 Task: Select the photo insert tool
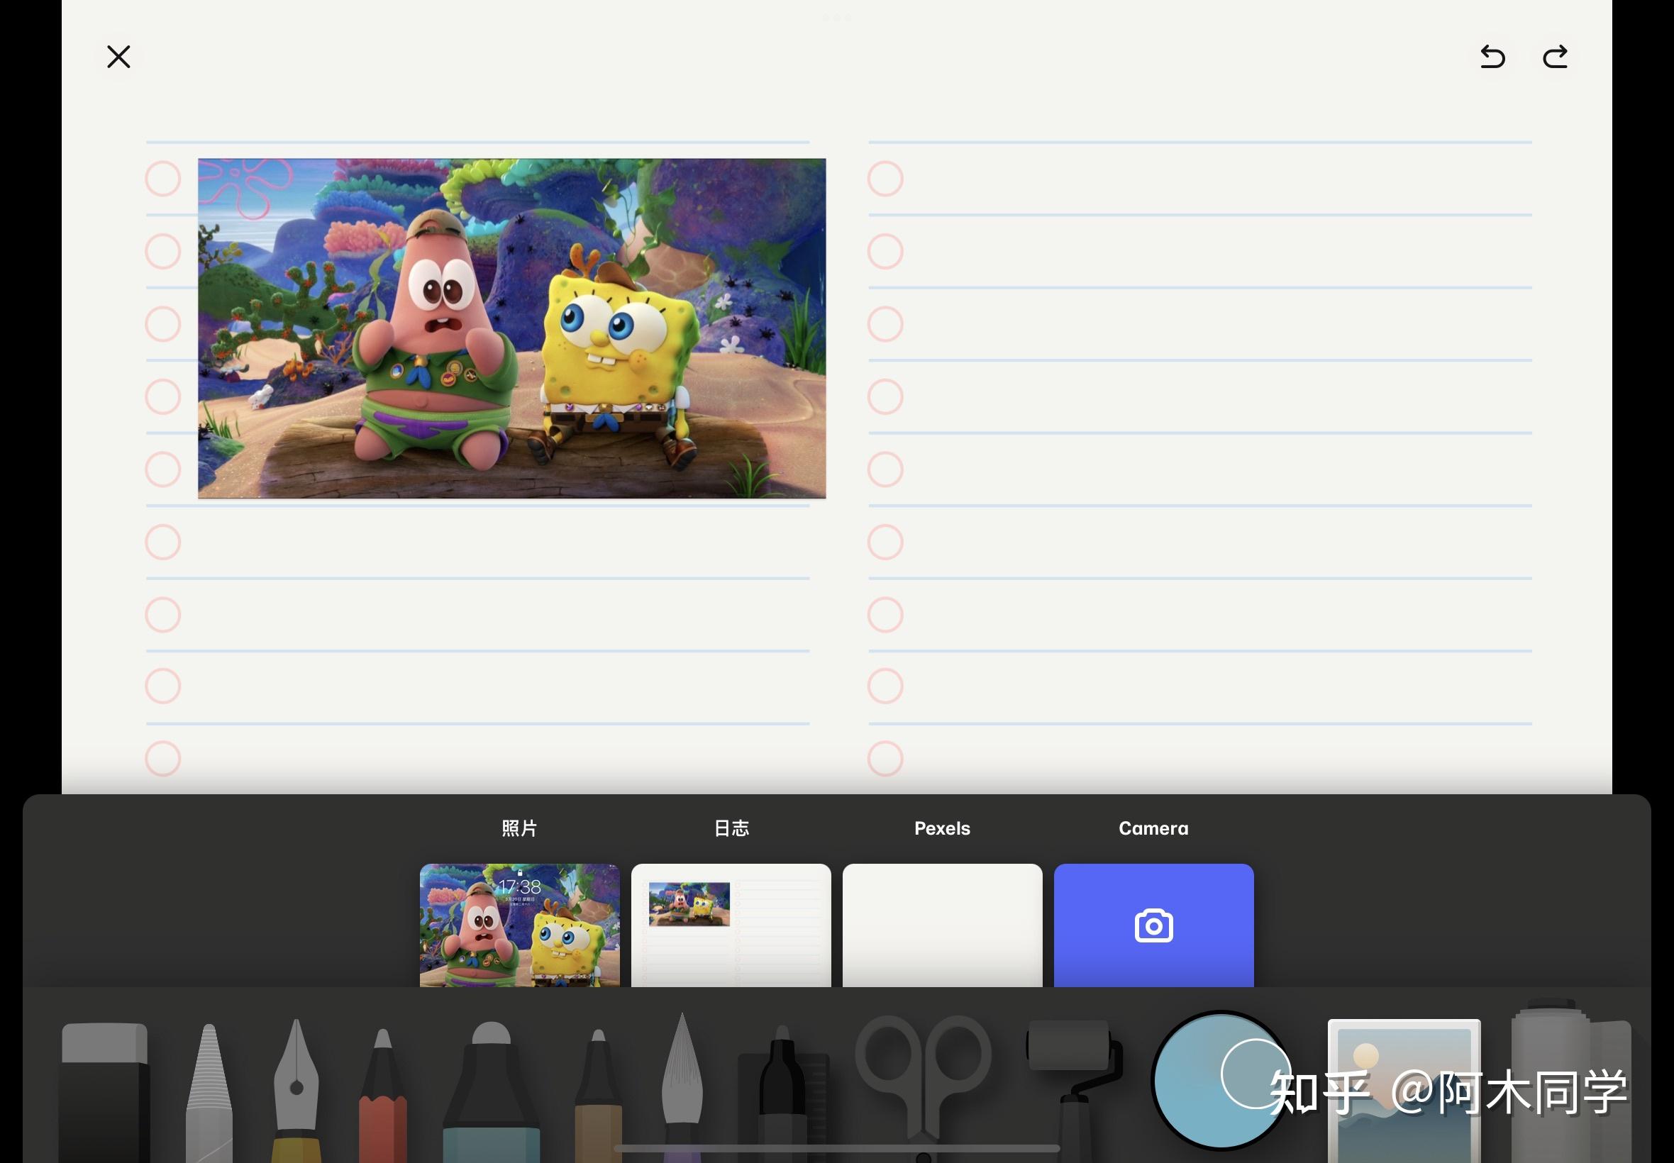coord(1404,1091)
